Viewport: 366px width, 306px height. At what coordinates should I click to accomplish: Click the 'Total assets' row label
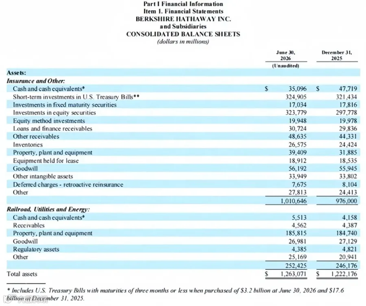pyautogui.click(x=22, y=274)
